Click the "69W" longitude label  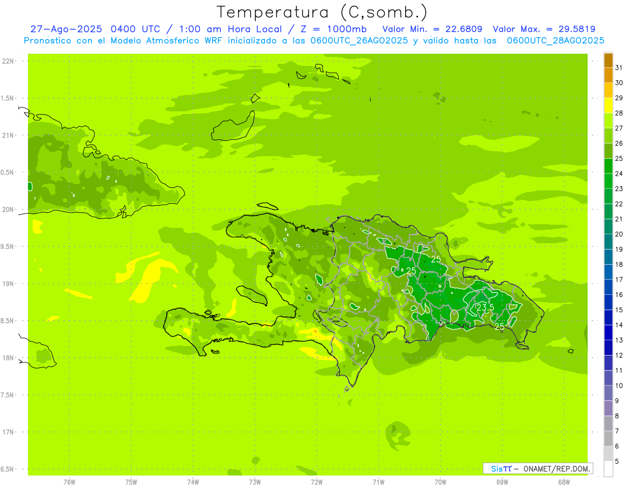pyautogui.click(x=502, y=482)
